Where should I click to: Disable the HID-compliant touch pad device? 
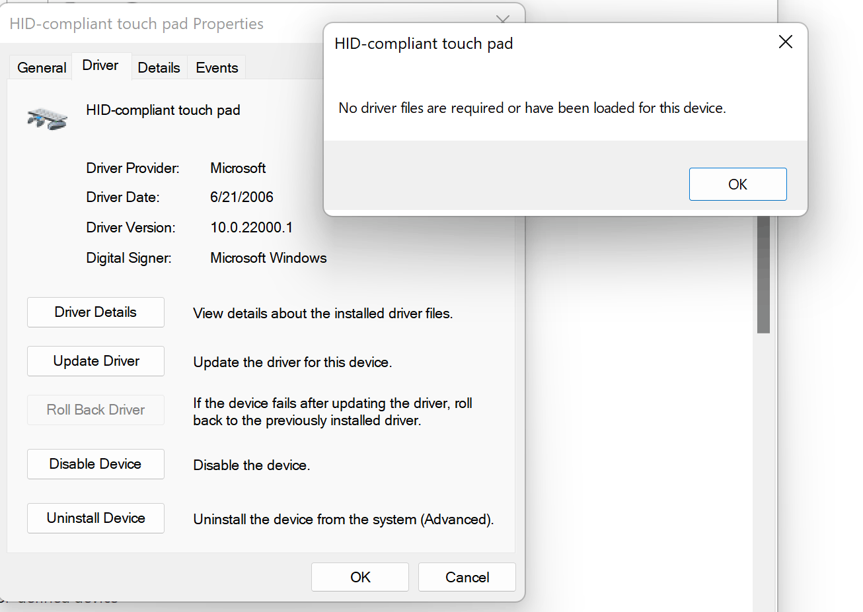click(95, 463)
